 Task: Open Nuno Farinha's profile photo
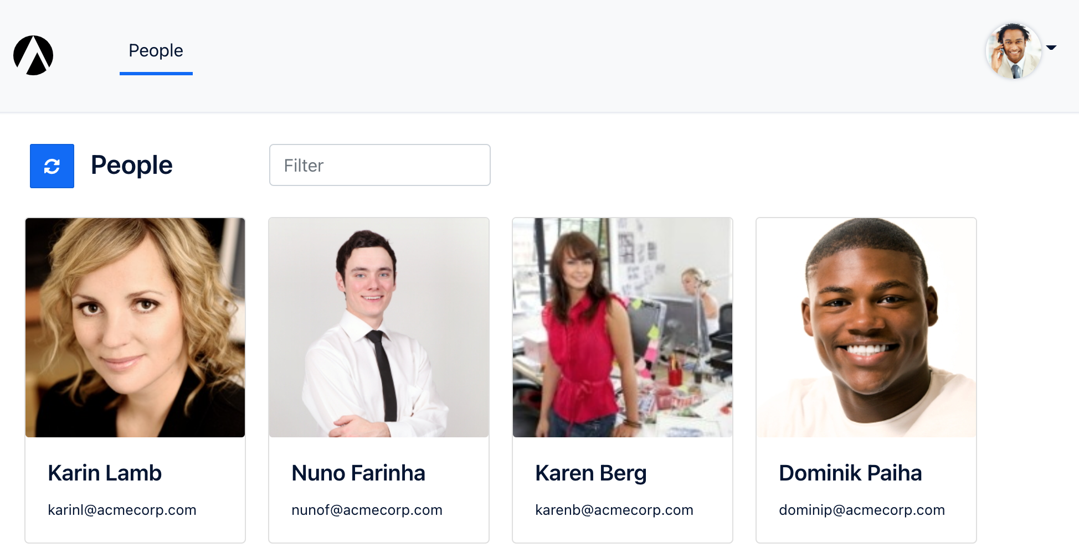[379, 328]
